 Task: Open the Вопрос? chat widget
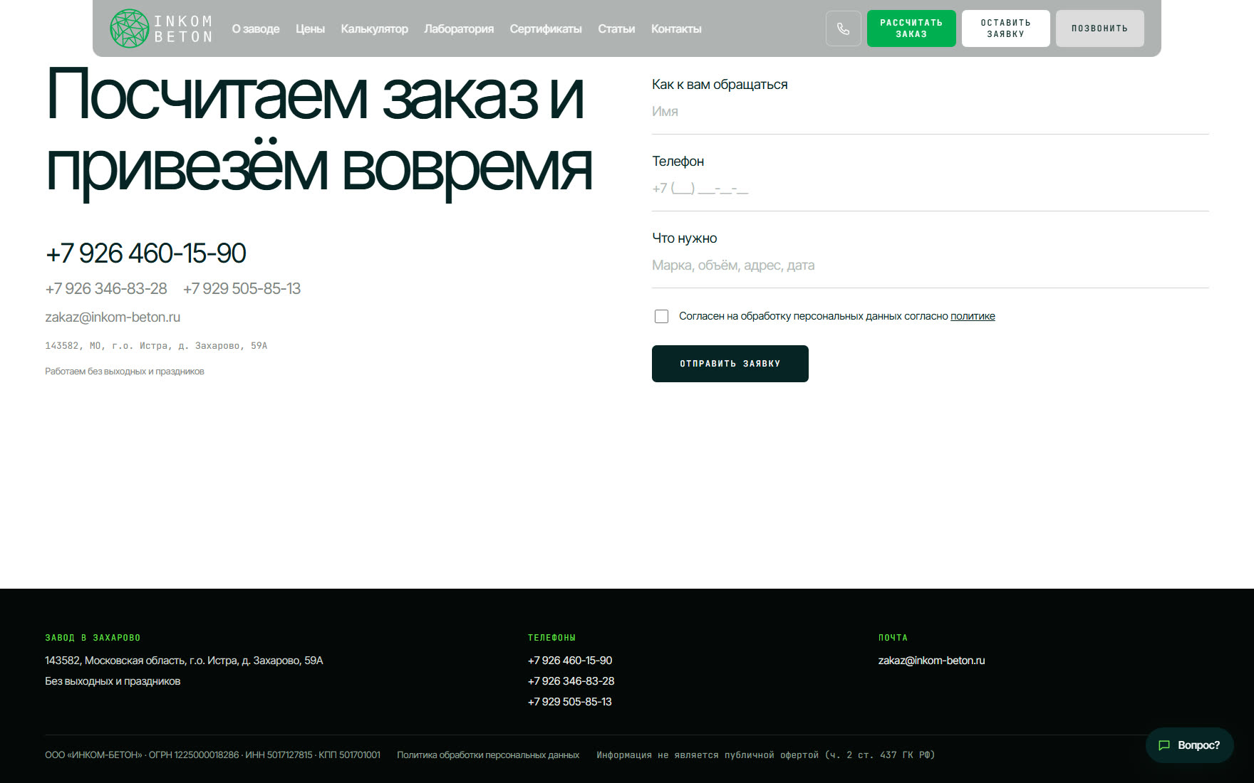coord(1189,745)
